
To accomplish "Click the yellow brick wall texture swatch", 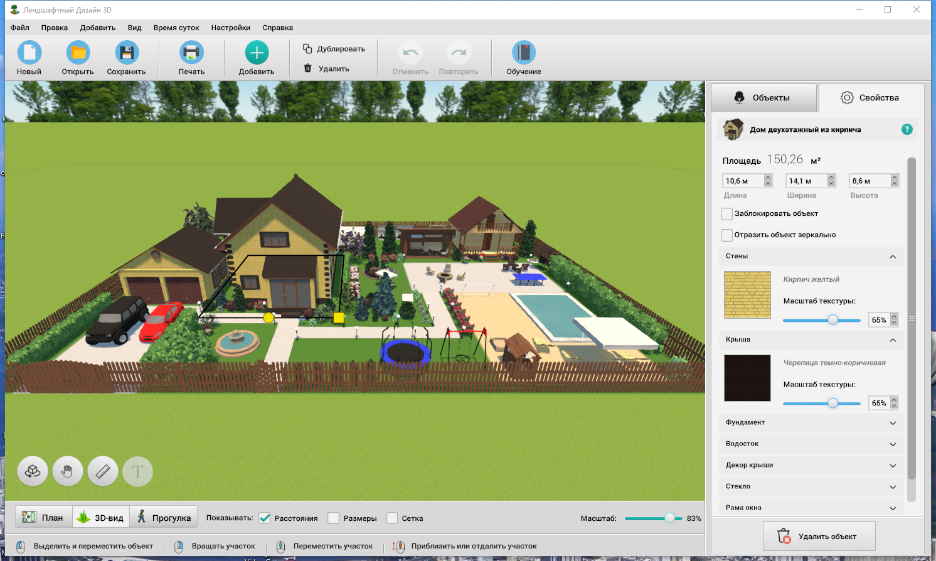I will click(x=747, y=295).
